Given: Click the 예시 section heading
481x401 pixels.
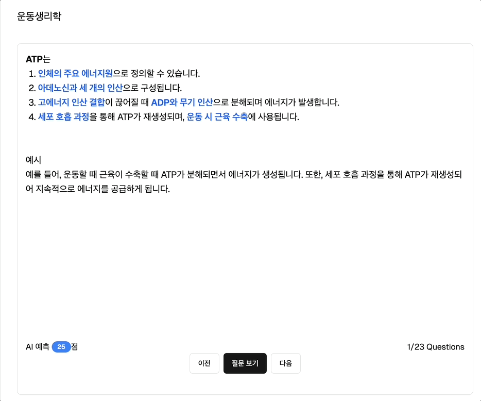Looking at the screenshot, I should point(33,160).
